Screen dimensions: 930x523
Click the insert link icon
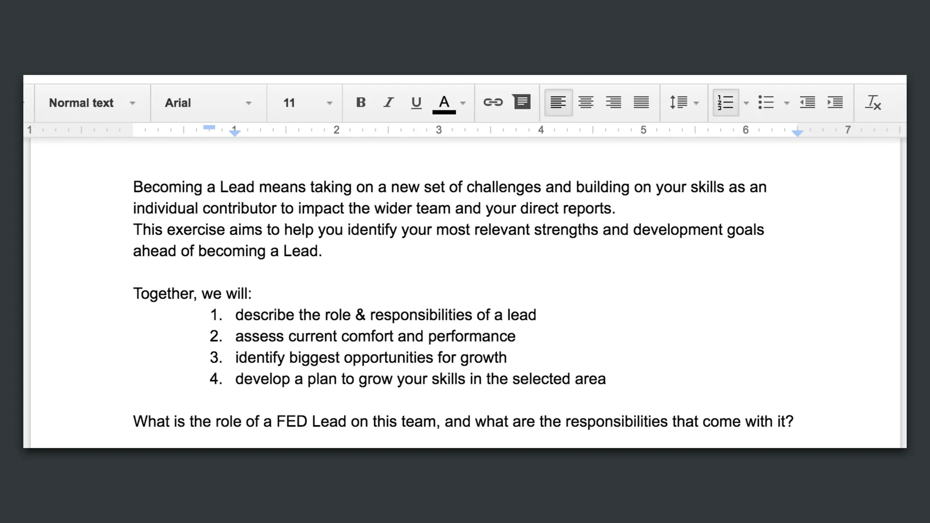point(493,103)
